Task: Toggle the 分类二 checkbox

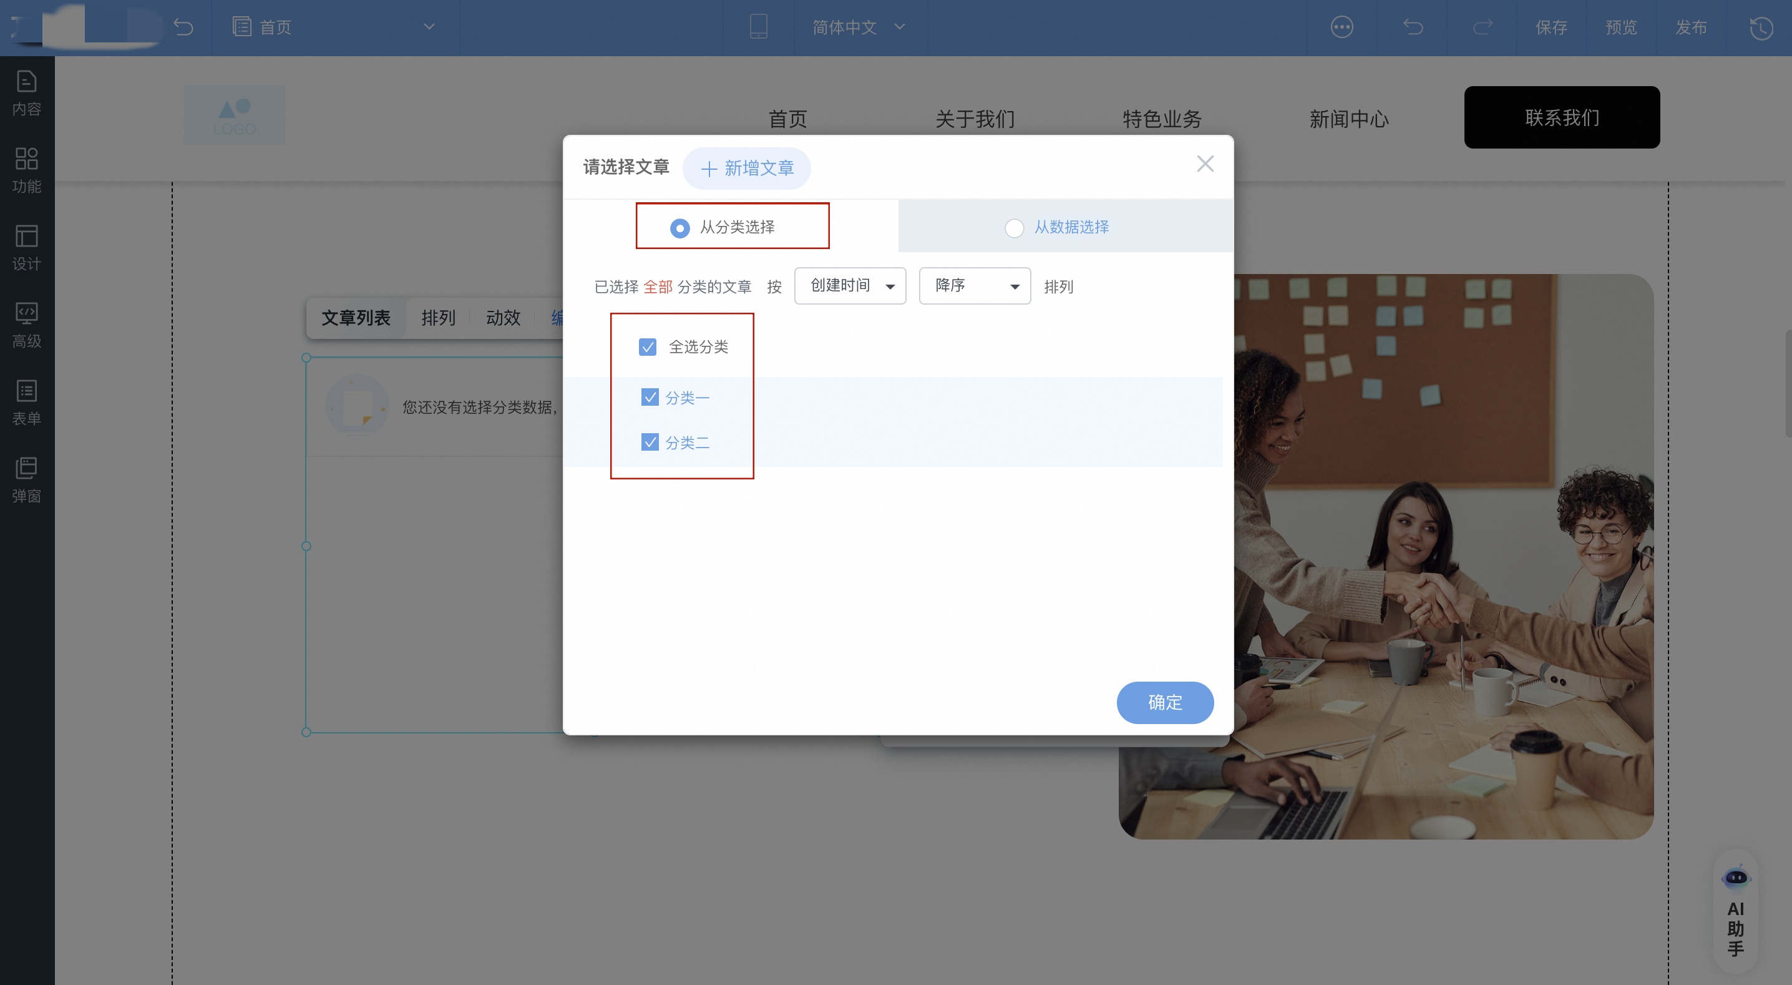Action: (x=649, y=442)
